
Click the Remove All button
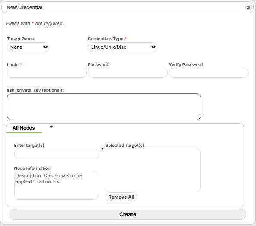tap(121, 197)
